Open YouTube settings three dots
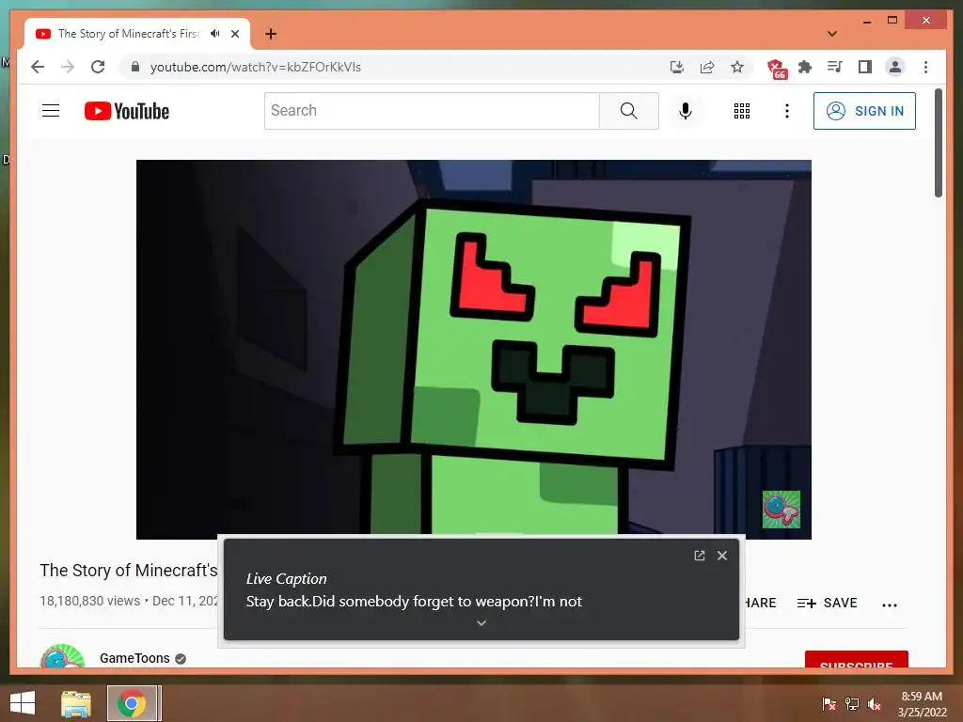Screen dimensions: 963x722 click(787, 111)
